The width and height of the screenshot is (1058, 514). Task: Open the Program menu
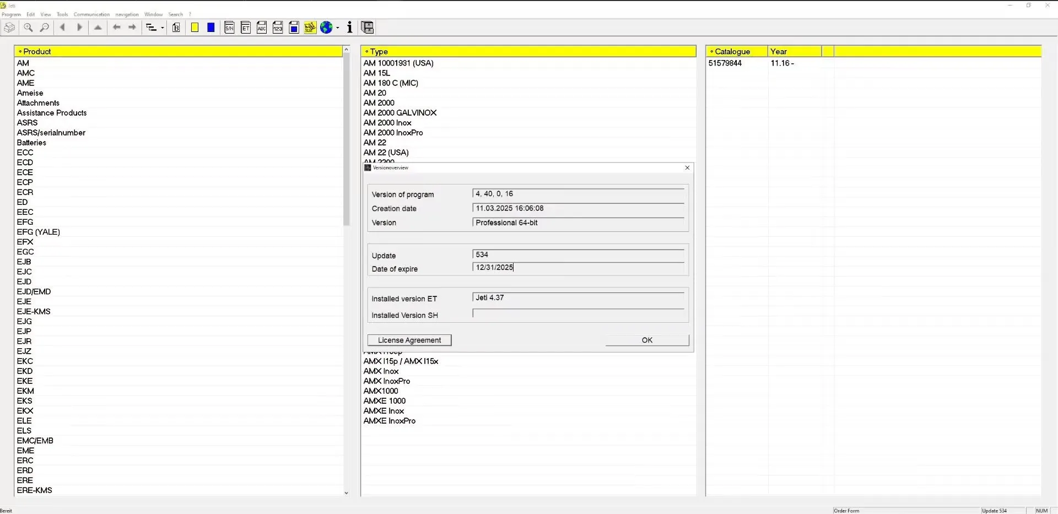click(x=11, y=14)
